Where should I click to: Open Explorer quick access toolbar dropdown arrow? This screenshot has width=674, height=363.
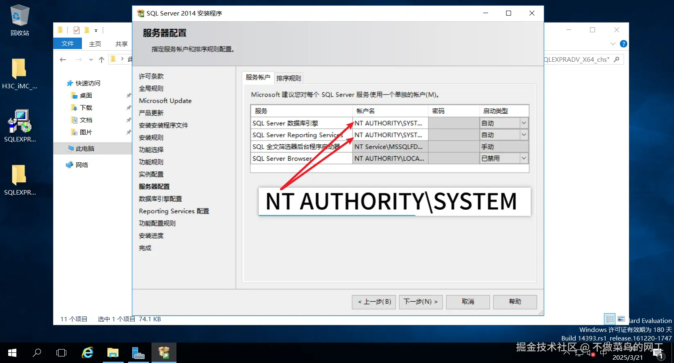pos(96,30)
